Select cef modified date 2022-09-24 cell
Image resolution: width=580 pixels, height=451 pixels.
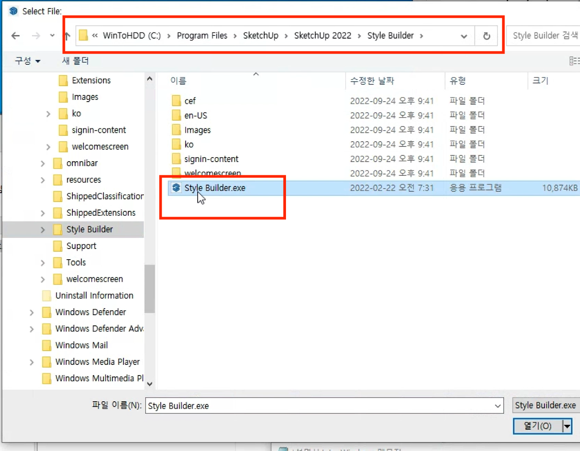point(392,101)
